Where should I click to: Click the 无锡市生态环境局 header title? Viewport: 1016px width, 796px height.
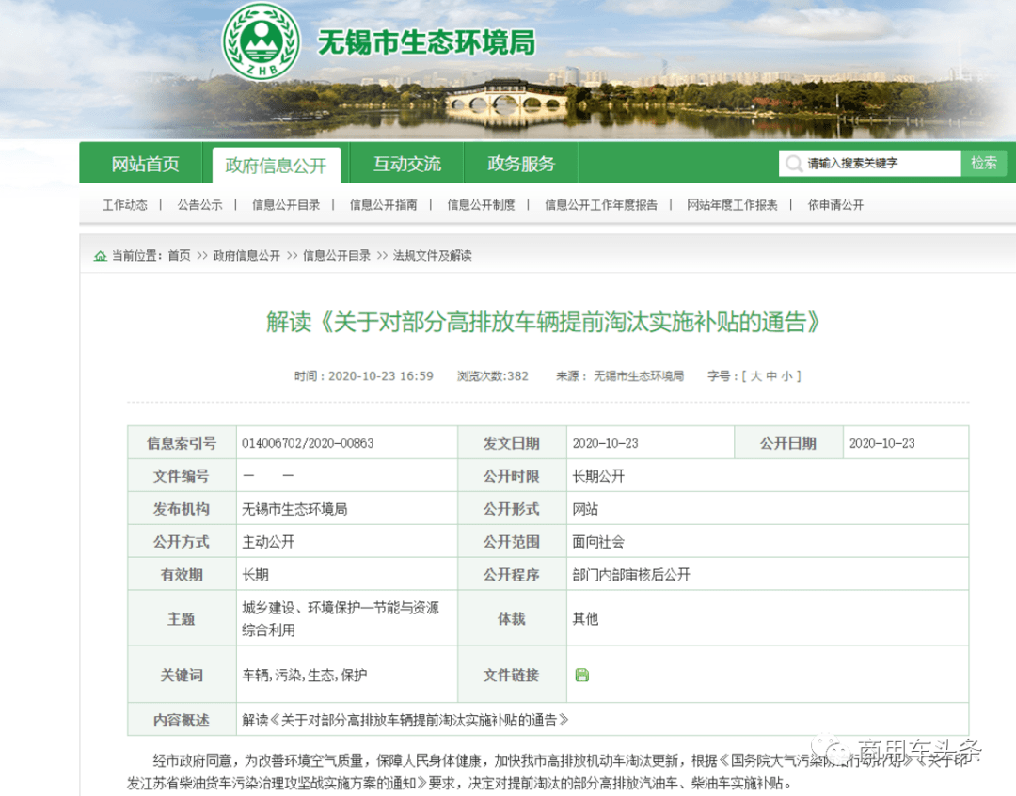[426, 42]
